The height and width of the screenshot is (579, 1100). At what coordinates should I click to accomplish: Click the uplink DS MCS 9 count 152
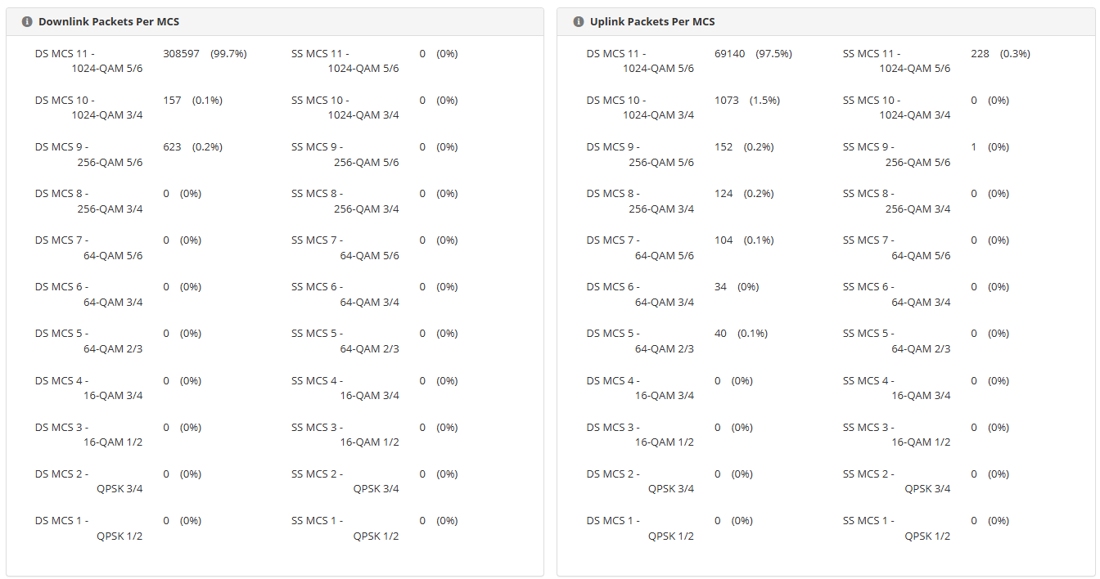[724, 147]
